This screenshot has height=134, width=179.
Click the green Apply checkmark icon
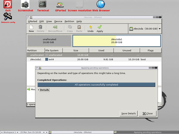point(100,27)
